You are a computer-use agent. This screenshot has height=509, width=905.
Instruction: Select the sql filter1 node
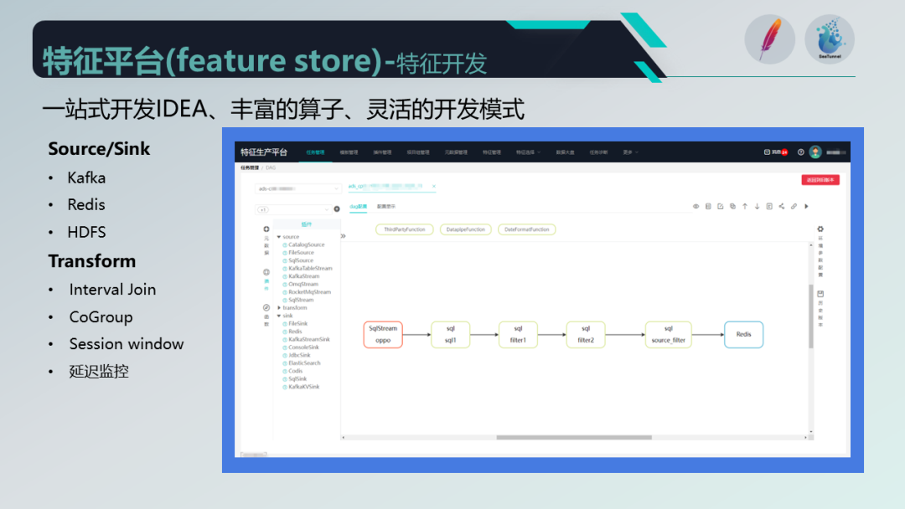(x=518, y=334)
